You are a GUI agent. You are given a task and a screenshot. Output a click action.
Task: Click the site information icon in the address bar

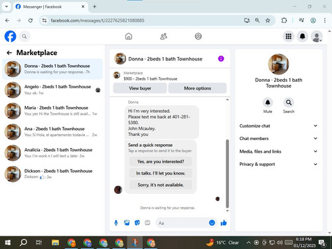point(44,21)
